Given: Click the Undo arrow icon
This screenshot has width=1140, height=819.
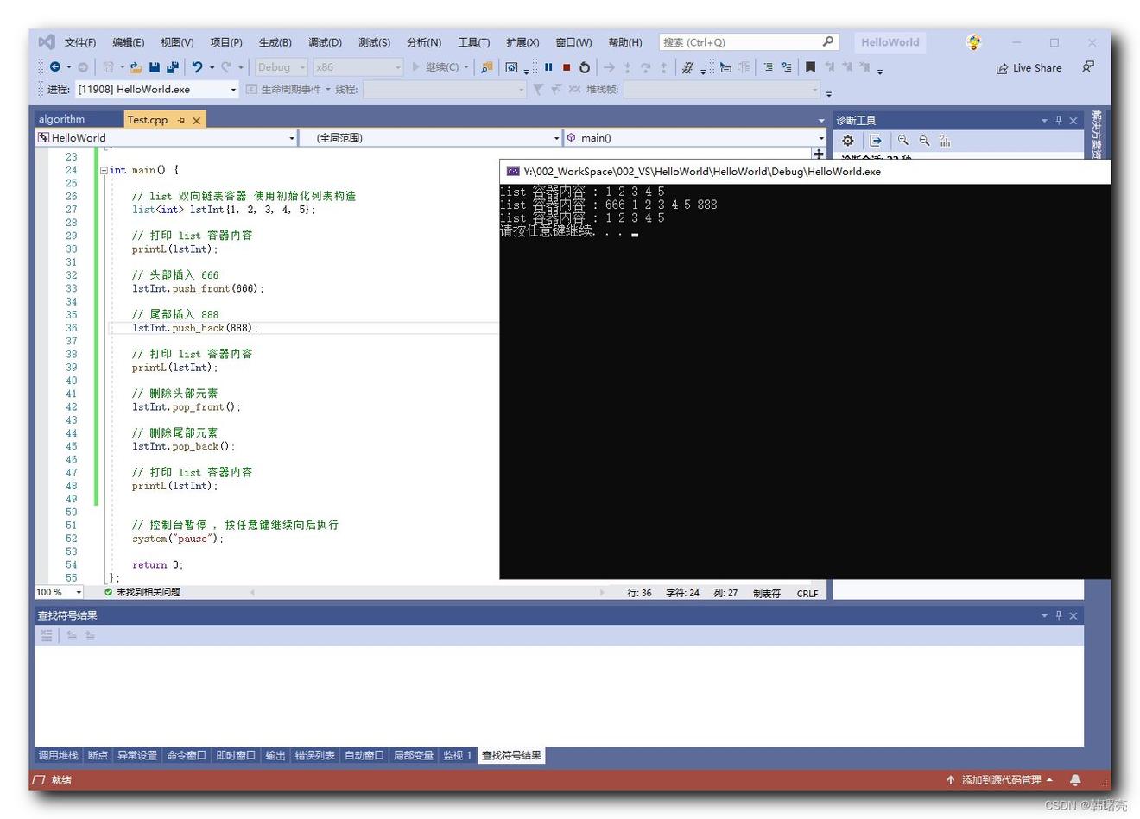Looking at the screenshot, I should 197,67.
